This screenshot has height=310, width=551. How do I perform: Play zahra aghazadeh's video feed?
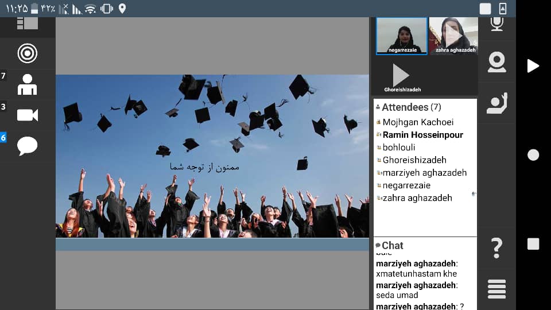click(453, 36)
